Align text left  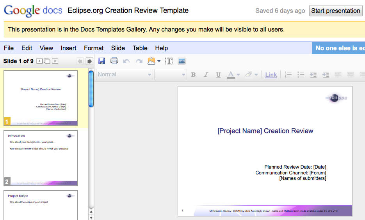point(338,74)
